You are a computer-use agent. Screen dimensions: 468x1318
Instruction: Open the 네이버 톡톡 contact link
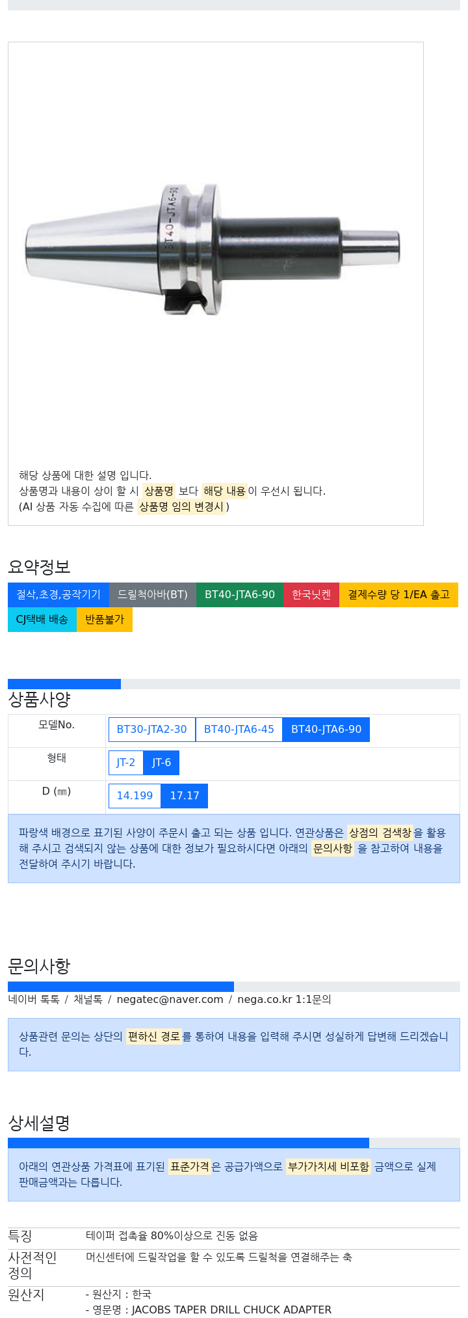pos(34,999)
